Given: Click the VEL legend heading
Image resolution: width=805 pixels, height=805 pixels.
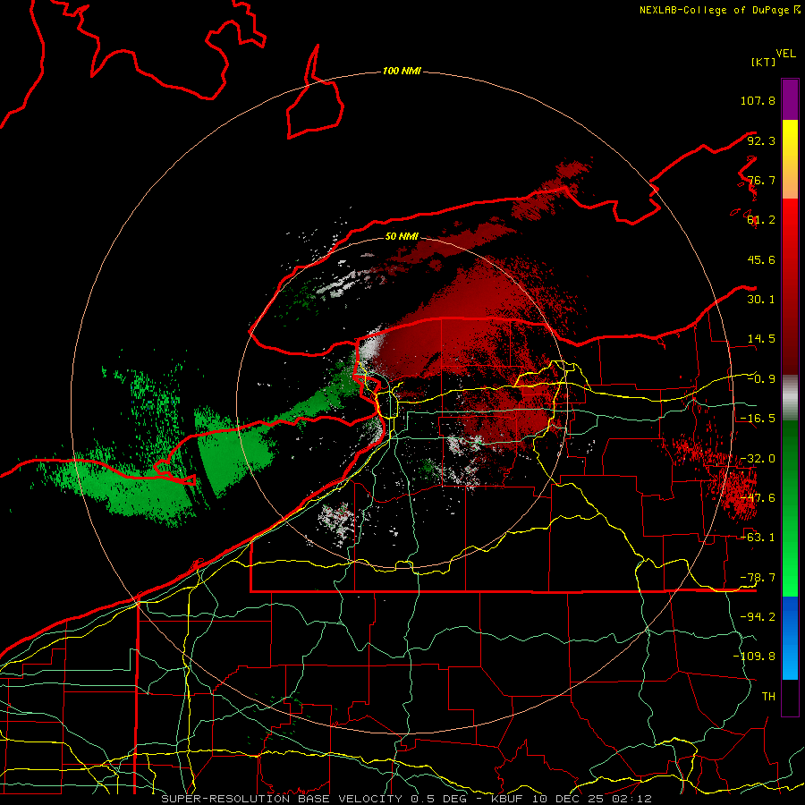Looking at the screenshot, I should (x=786, y=53).
